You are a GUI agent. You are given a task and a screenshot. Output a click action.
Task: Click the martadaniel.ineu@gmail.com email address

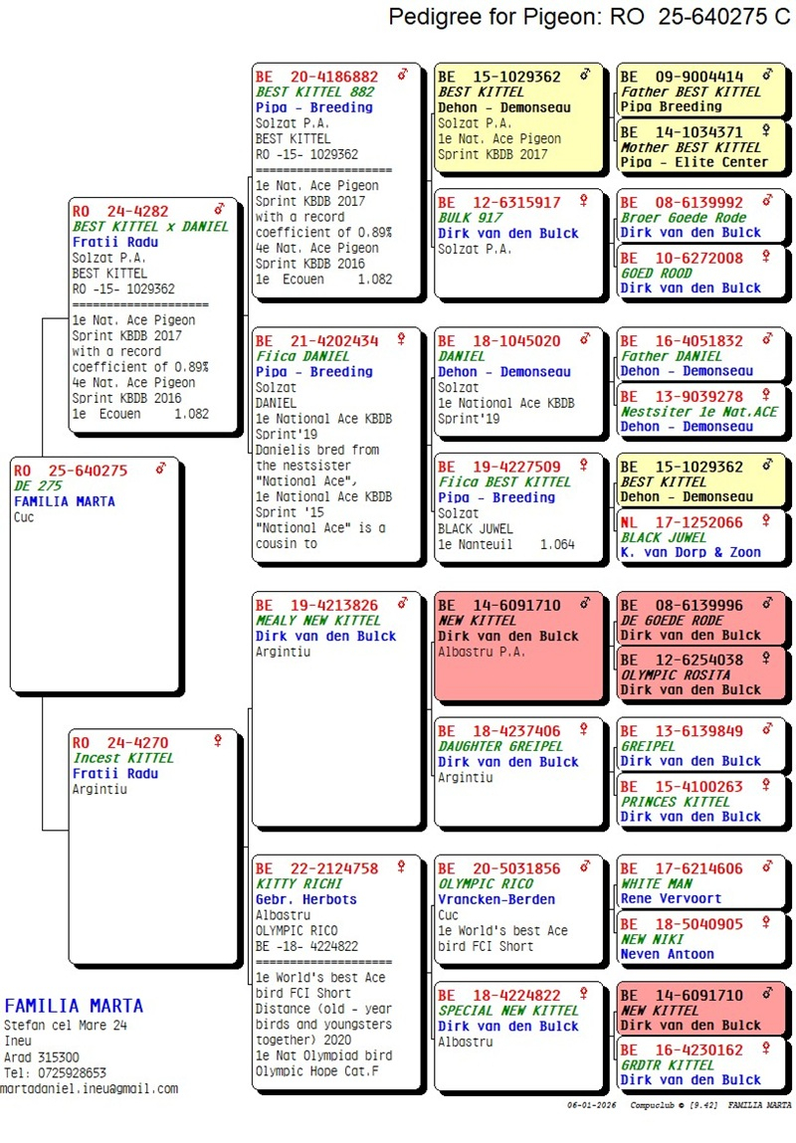pos(90,1088)
